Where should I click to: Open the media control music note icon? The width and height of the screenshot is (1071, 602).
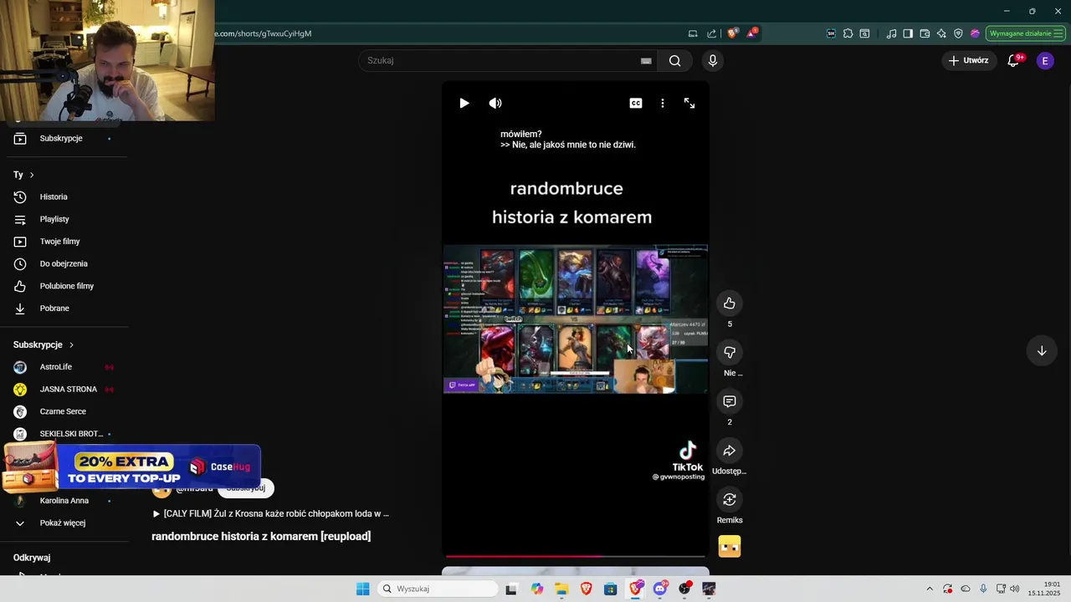(x=891, y=33)
